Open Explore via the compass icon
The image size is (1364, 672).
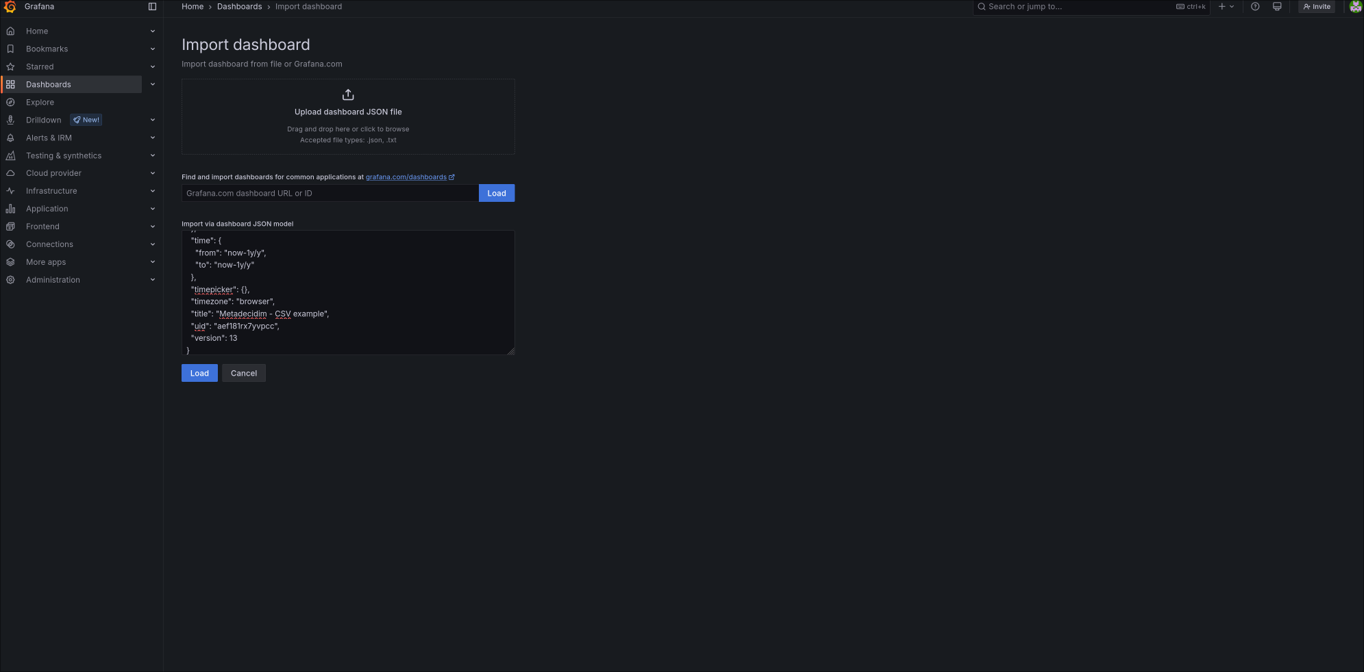[x=10, y=102]
